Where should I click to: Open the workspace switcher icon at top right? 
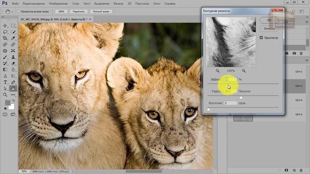coord(302,12)
